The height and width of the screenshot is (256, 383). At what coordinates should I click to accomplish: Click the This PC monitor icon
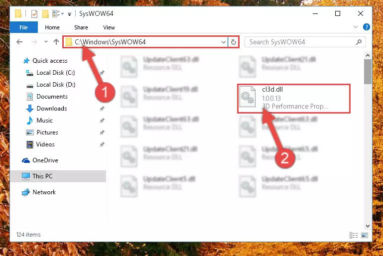[x=26, y=176]
